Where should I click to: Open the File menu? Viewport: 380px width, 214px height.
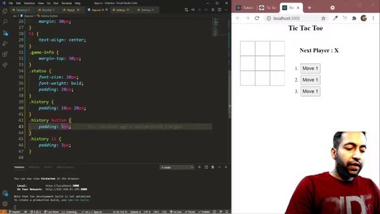tap(11, 3)
